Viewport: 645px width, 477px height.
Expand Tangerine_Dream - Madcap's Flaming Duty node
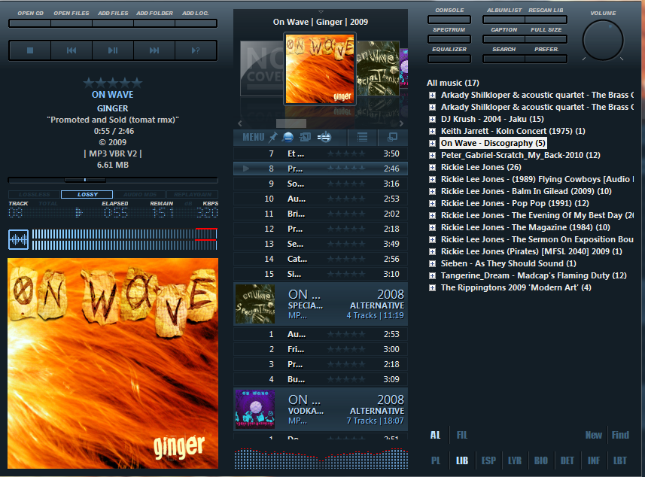432,276
